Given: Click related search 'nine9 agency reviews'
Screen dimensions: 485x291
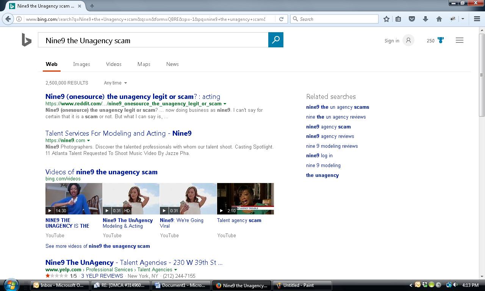Looking at the screenshot, I should (330, 136).
